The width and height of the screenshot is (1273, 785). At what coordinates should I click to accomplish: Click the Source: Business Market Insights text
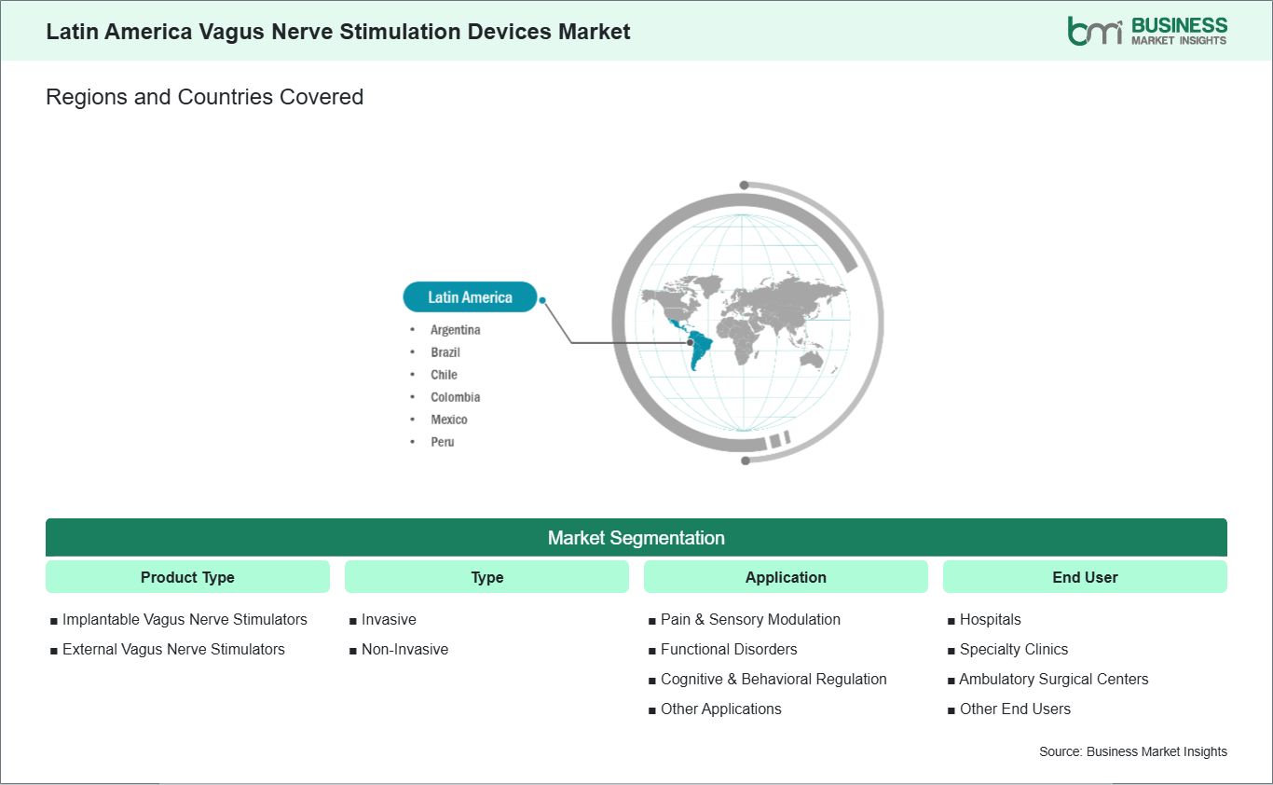tap(1133, 751)
